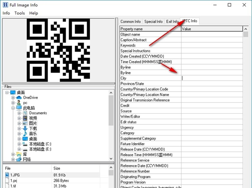Expand the OneDrive tree node
This screenshot has width=252, height=188.
tap(13, 98)
